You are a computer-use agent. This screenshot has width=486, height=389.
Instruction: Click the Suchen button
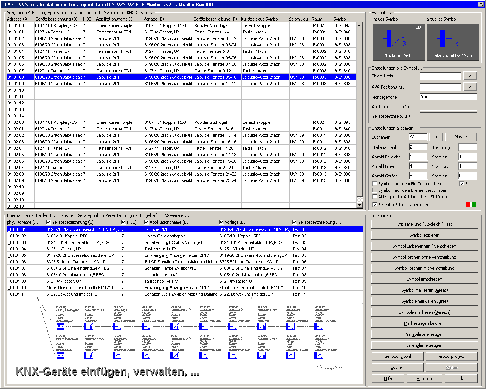tap(398, 367)
